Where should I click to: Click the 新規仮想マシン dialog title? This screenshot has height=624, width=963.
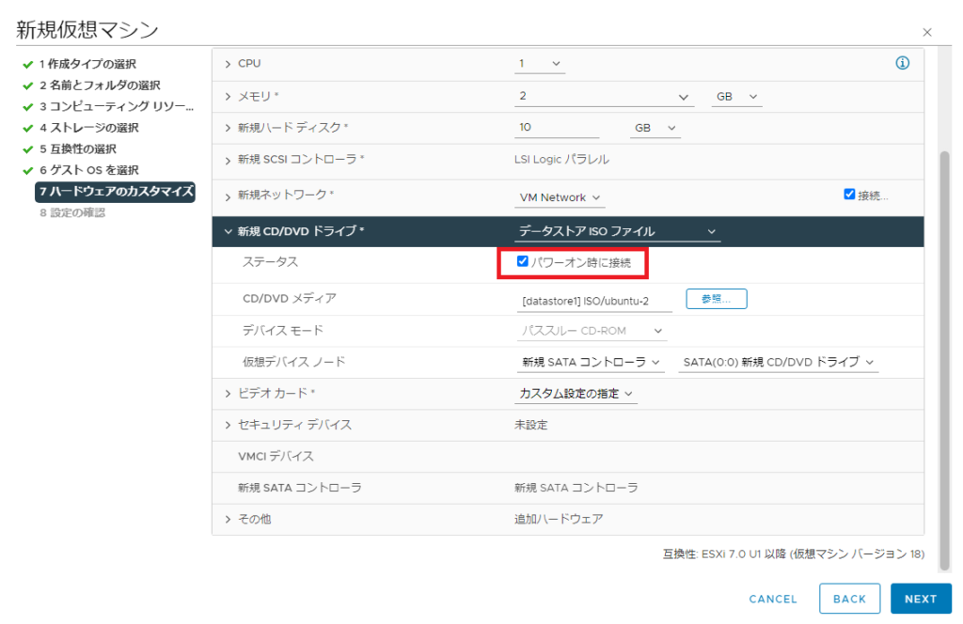87,29
